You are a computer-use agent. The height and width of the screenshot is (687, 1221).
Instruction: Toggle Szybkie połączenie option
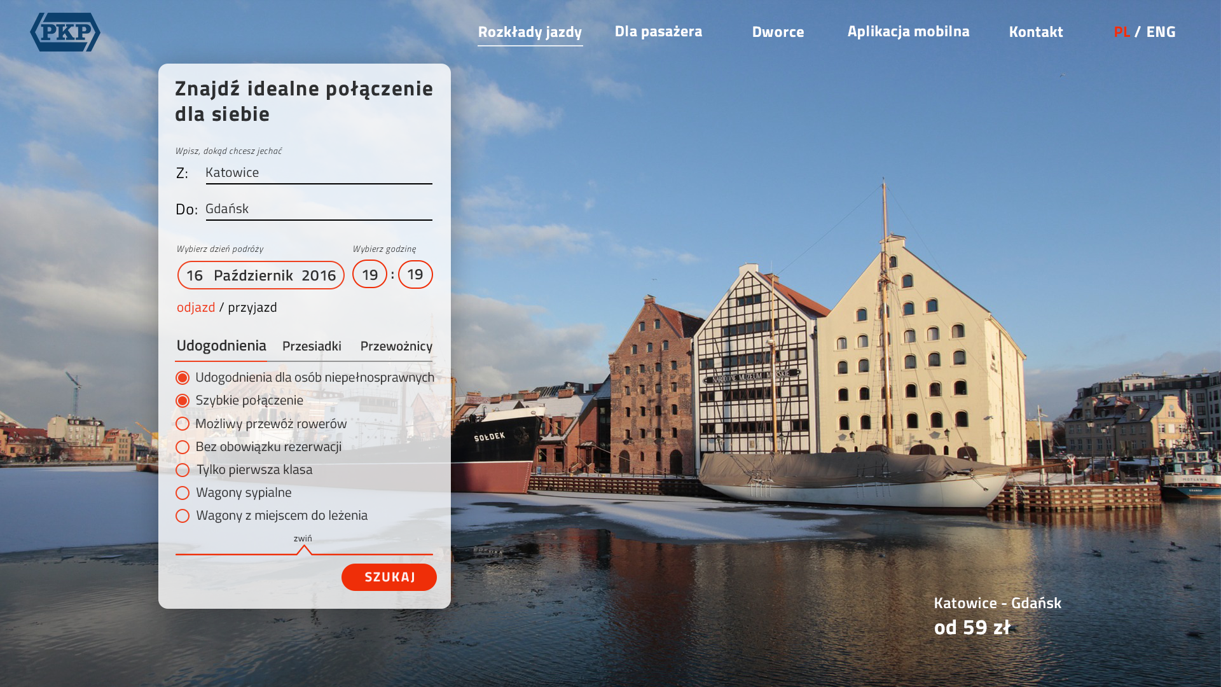coord(183,401)
